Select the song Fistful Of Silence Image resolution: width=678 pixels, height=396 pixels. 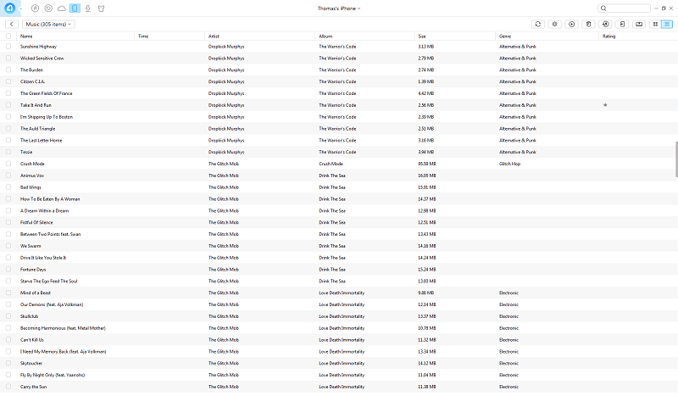coord(36,222)
